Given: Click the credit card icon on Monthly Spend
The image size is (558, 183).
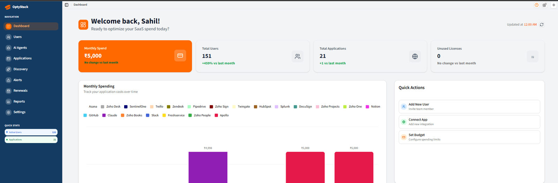Looking at the screenshot, I should pos(180,56).
